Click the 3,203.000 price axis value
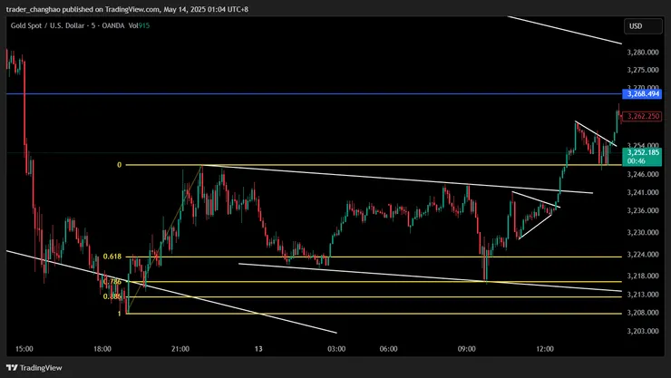Viewport: 671px width, 378px height. [x=643, y=331]
